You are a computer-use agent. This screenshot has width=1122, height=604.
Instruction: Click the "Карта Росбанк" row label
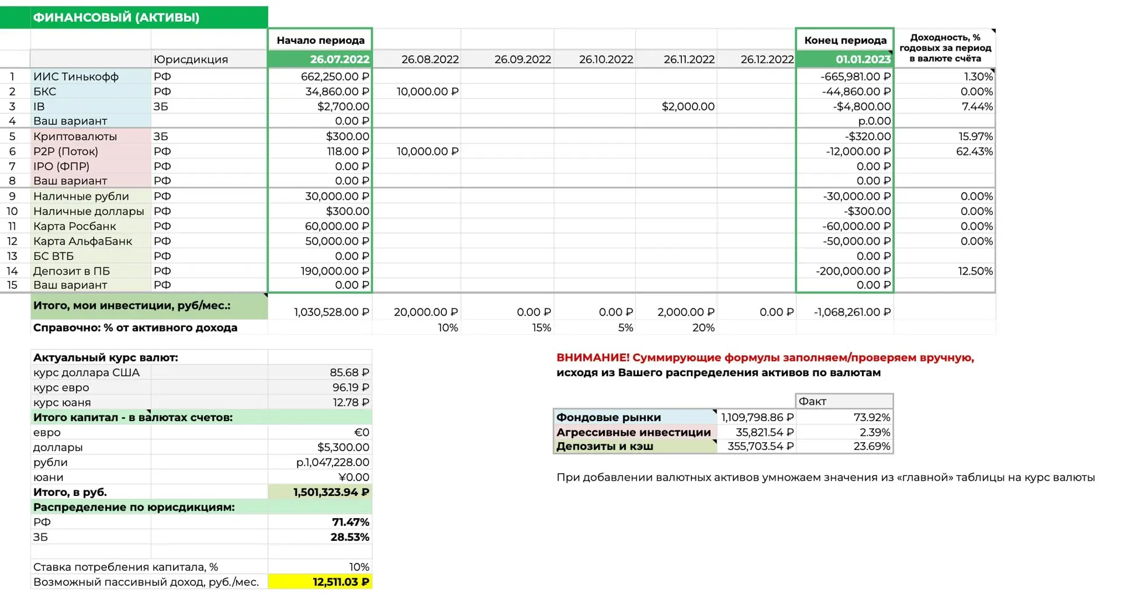tap(91, 226)
